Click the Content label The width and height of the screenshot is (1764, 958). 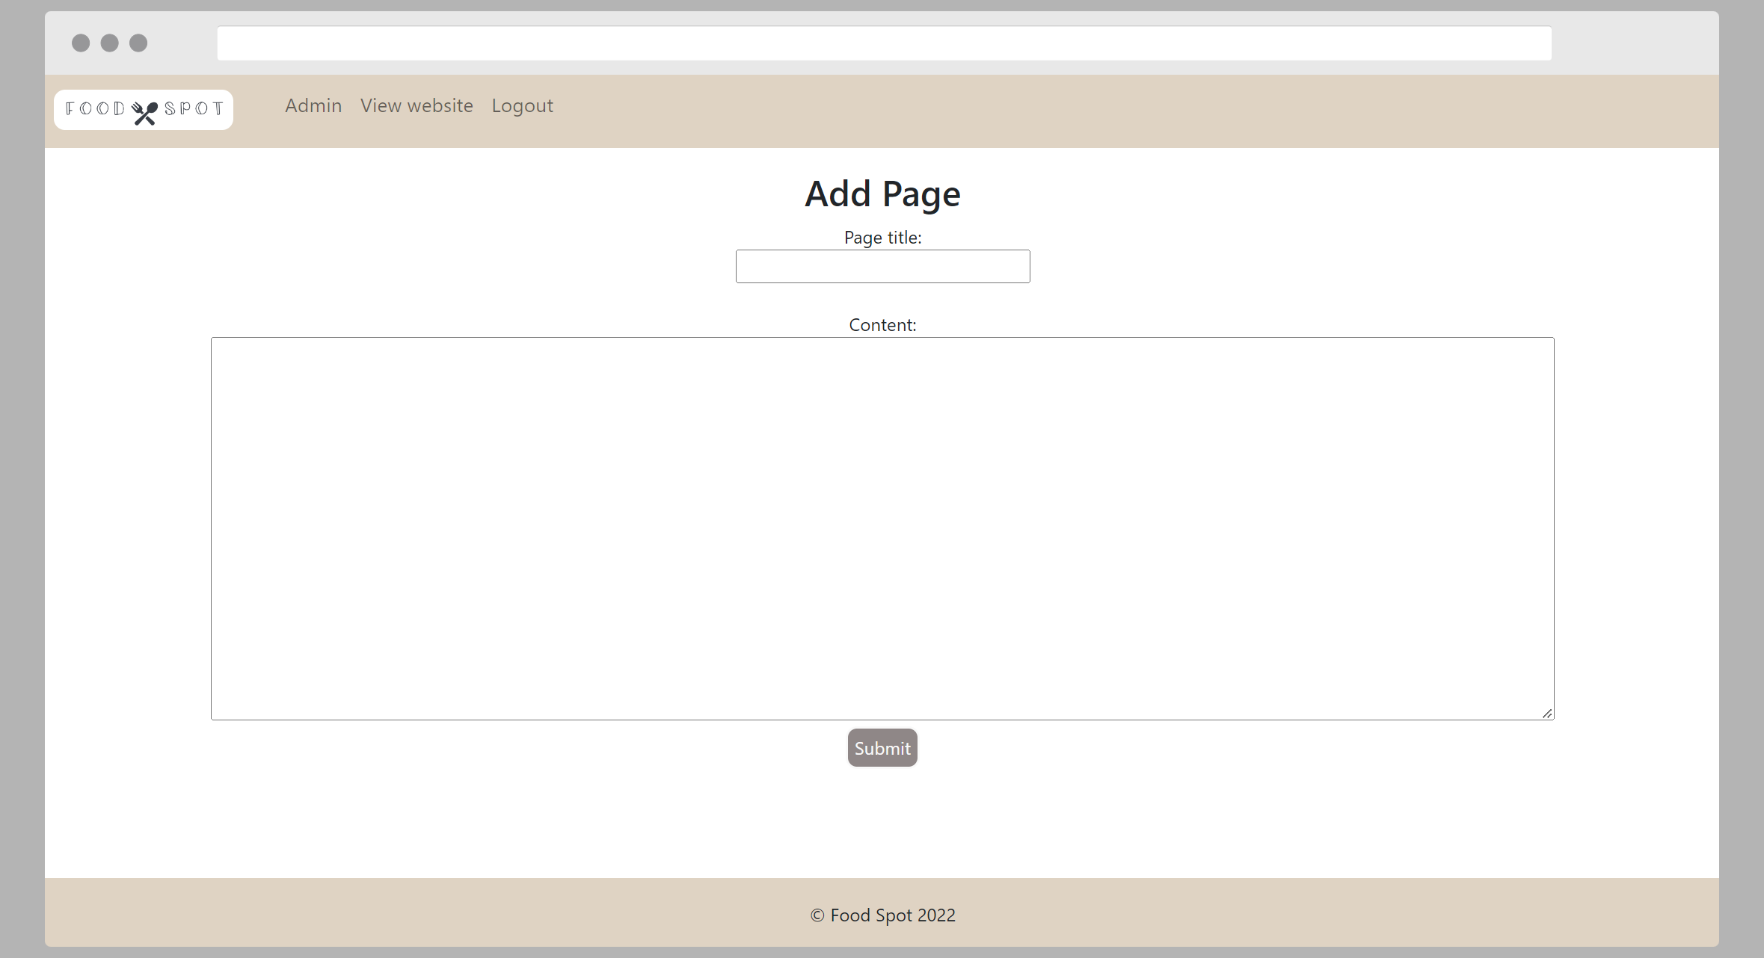(882, 325)
